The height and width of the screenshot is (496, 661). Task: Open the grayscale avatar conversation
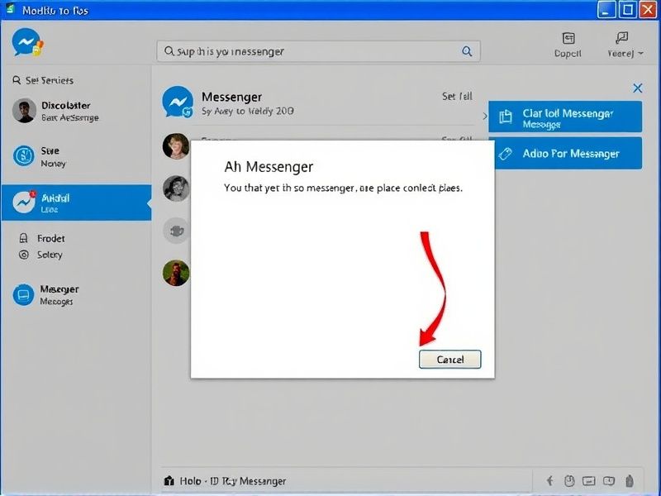pyautogui.click(x=176, y=188)
